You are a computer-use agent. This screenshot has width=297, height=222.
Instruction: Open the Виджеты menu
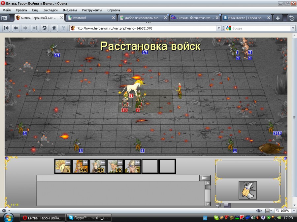pyautogui.click(x=70, y=10)
